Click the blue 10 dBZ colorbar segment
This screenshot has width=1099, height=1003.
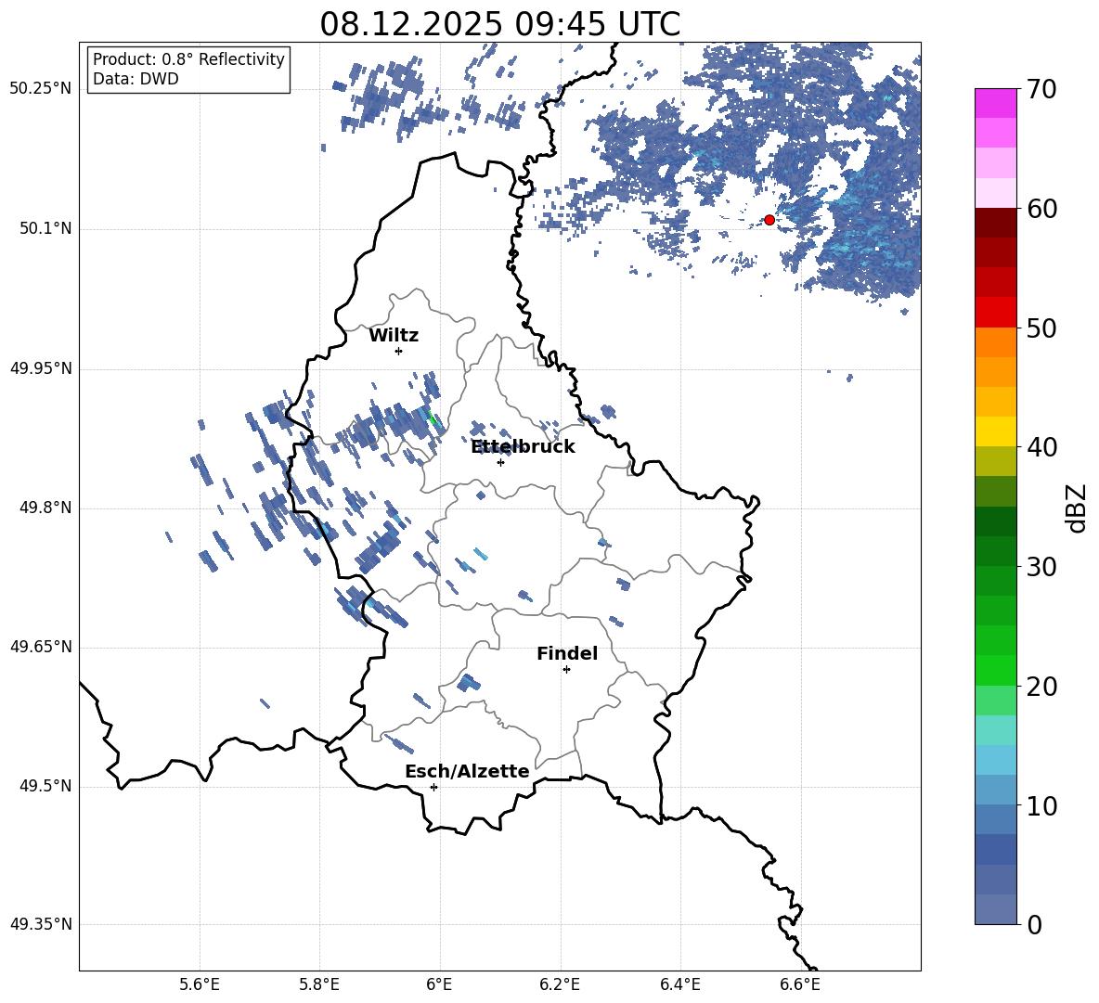(995, 790)
